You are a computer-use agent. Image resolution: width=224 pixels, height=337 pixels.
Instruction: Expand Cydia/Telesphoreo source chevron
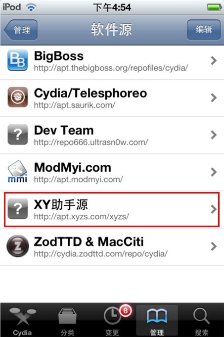tap(214, 97)
